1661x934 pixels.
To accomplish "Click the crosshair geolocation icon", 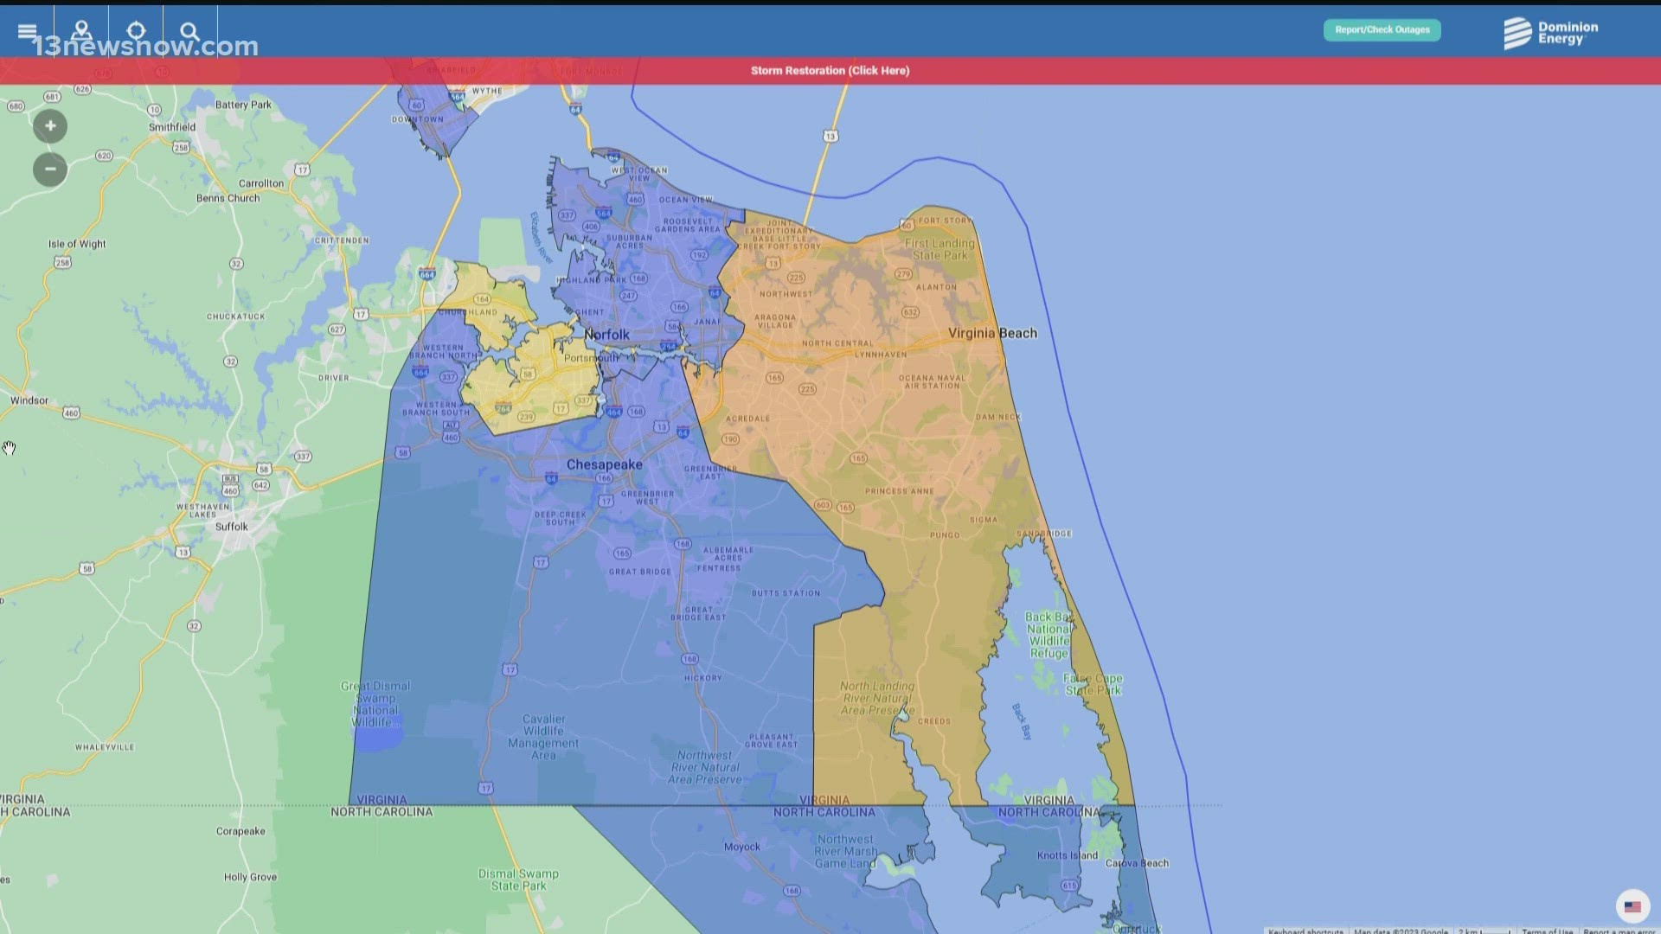I will pyautogui.click(x=137, y=29).
